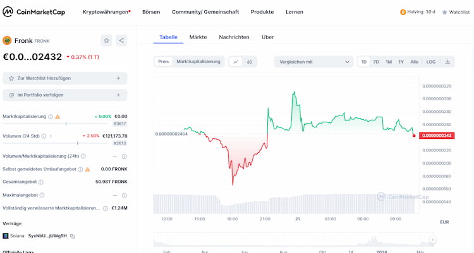Switch to candlestick chart view
The width and height of the screenshot is (474, 253).
(x=250, y=62)
